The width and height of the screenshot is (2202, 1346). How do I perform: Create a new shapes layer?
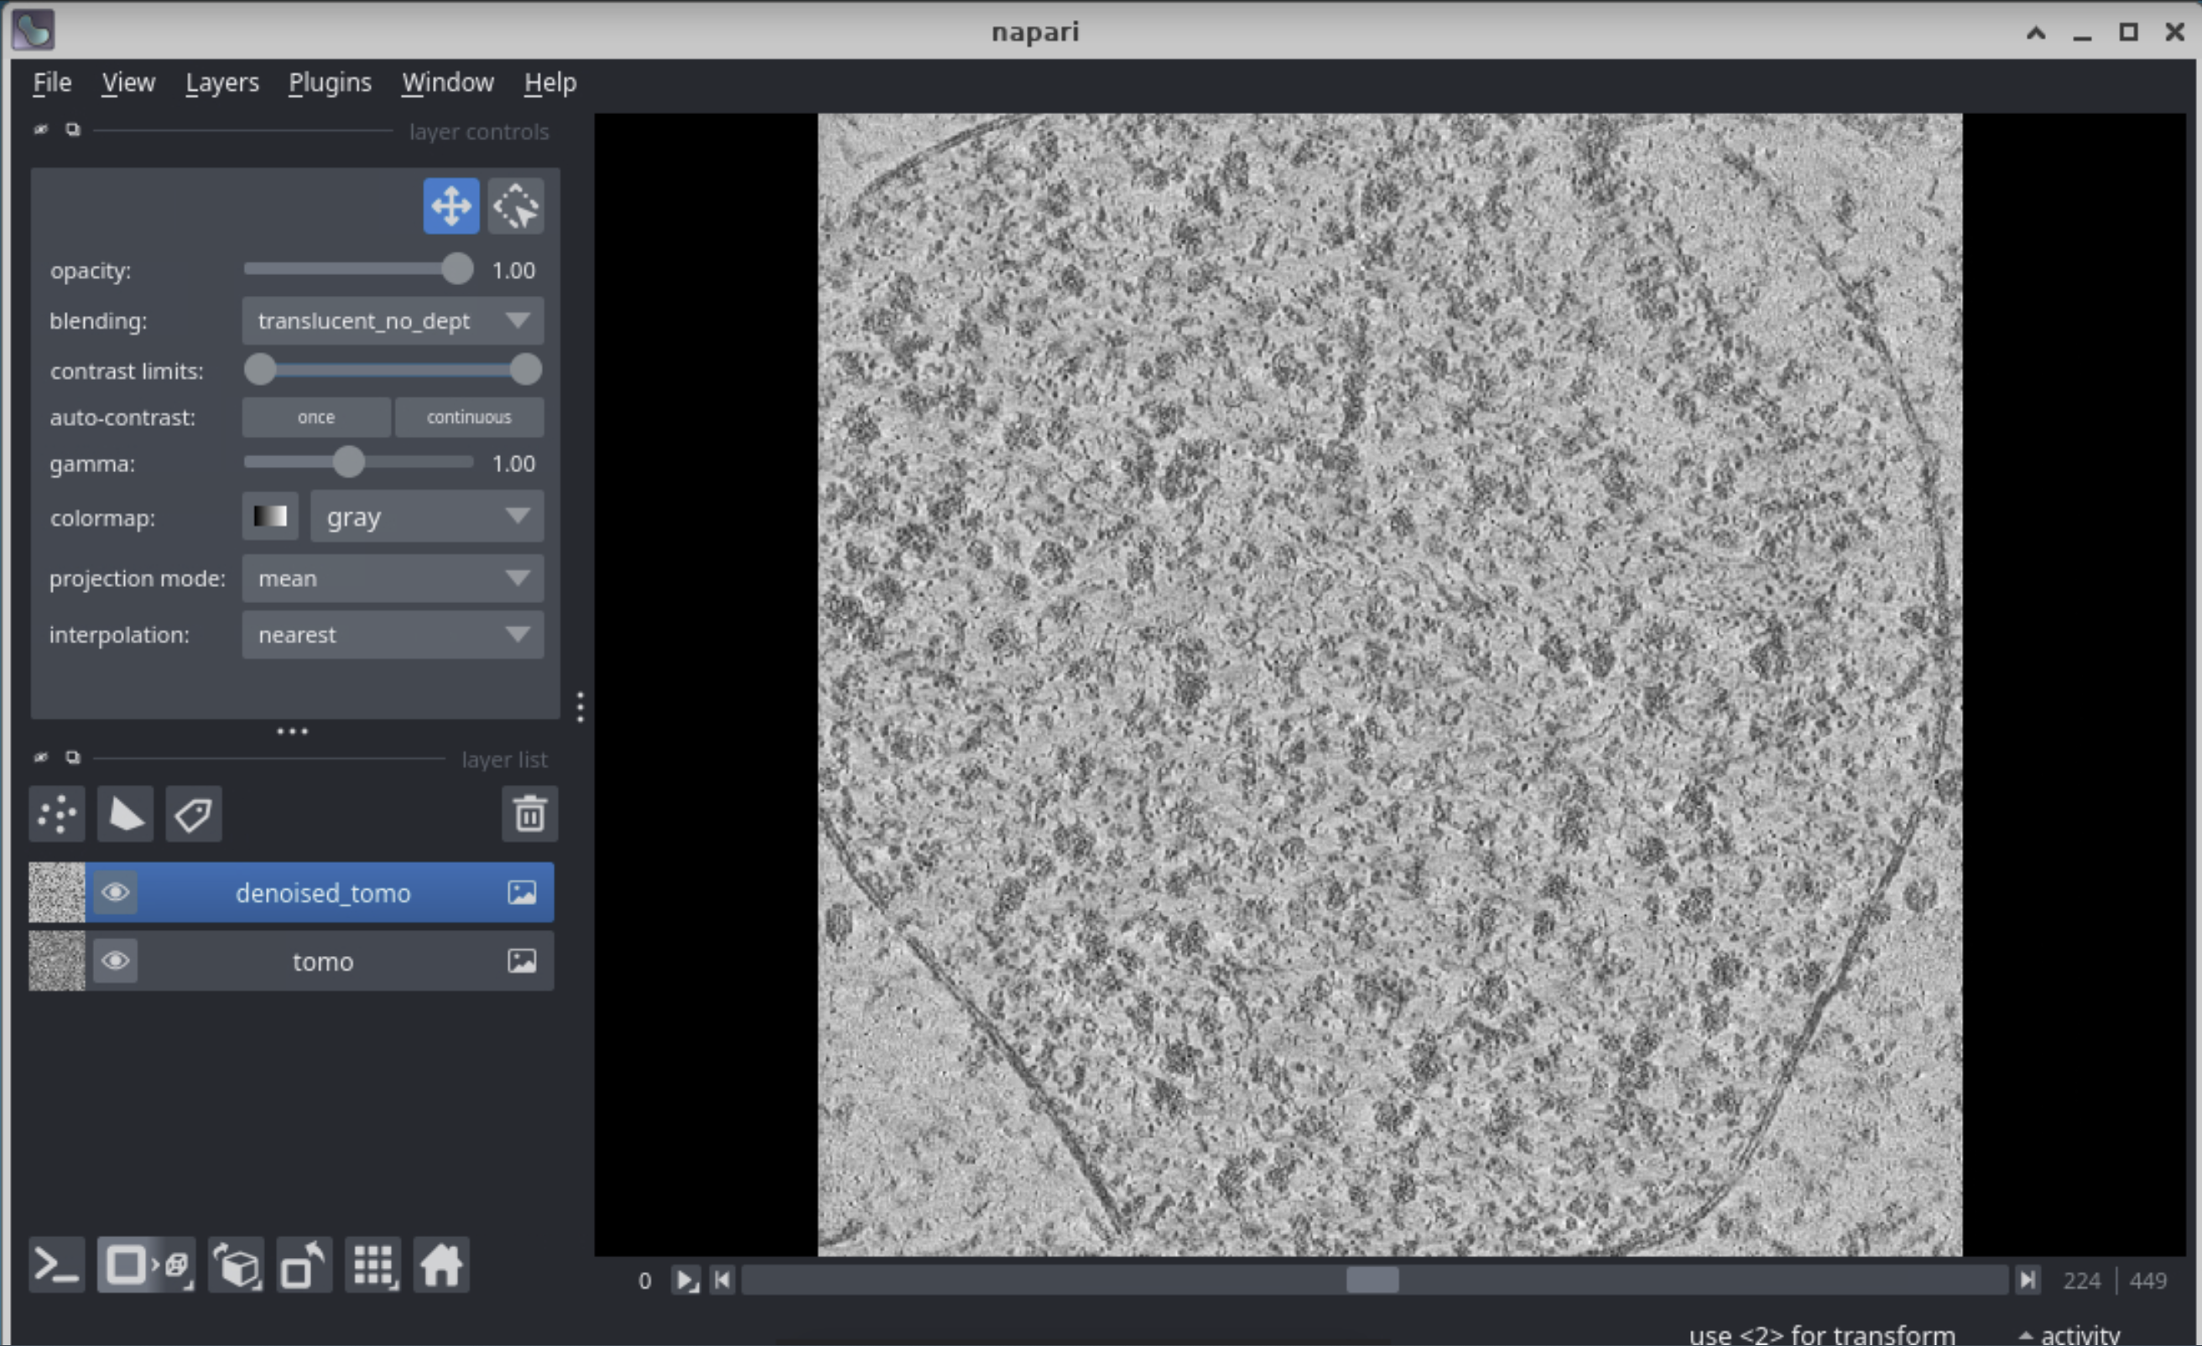[125, 813]
